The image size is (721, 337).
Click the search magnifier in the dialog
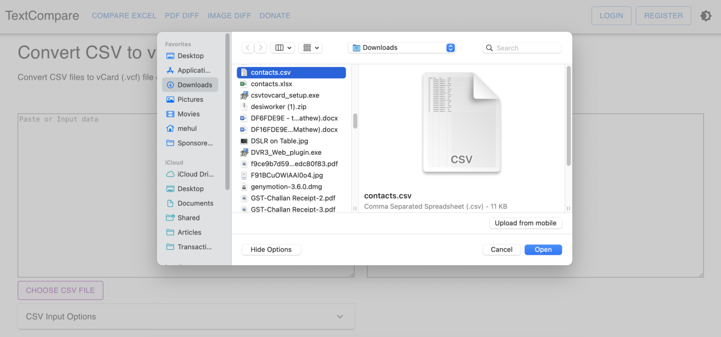[x=489, y=47]
